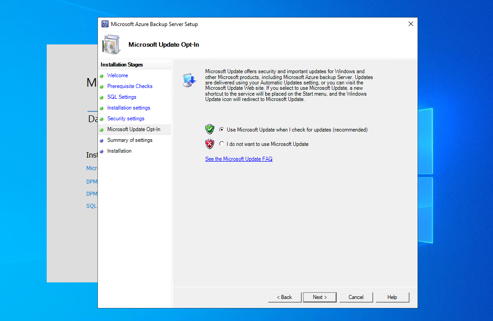Click the red shield X icon
Image resolution: width=493 pixels, height=321 pixels.
[x=210, y=144]
